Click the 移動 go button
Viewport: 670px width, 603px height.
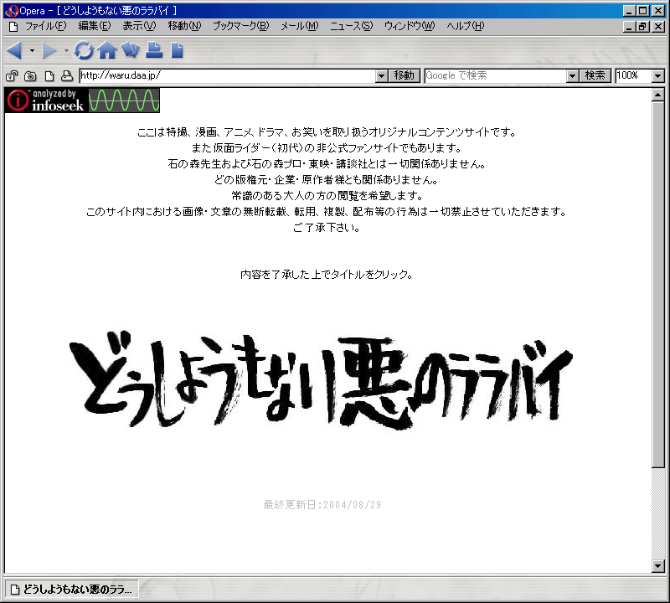pos(405,76)
